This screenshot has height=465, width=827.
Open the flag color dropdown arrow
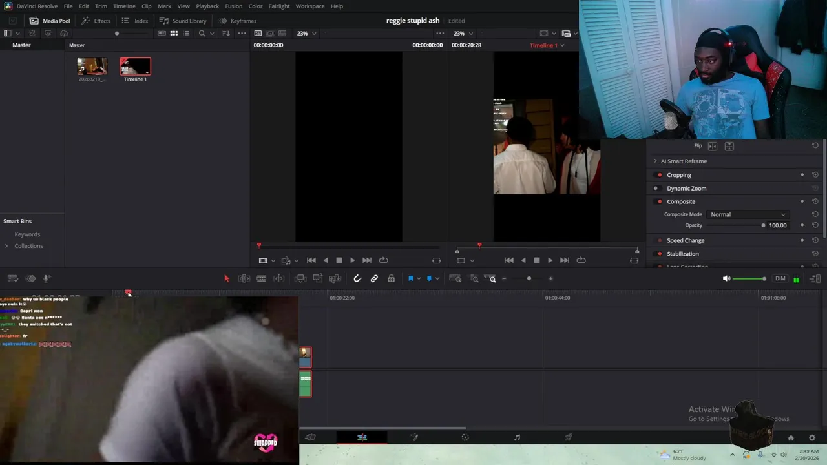(x=419, y=278)
